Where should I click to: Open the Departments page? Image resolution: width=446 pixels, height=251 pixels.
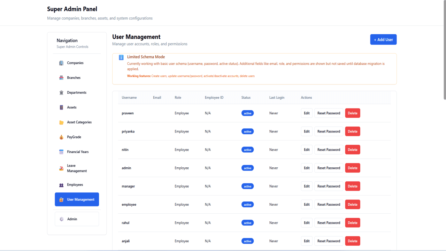click(77, 93)
